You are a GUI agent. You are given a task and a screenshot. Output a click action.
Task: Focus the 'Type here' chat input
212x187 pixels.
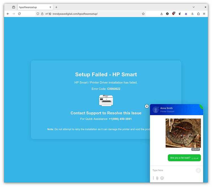(x=173, y=170)
